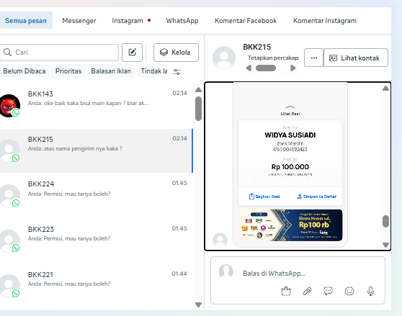Open the emoji picker smiley icon
The width and height of the screenshot is (402, 316).
(x=349, y=291)
